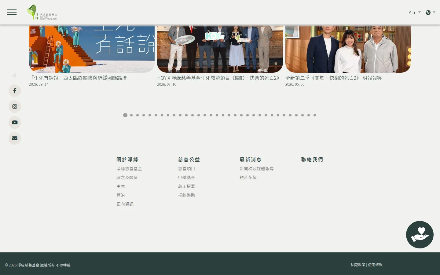The height and width of the screenshot is (275, 440).
Task: Go to 主席 footer link
Action: [120, 186]
